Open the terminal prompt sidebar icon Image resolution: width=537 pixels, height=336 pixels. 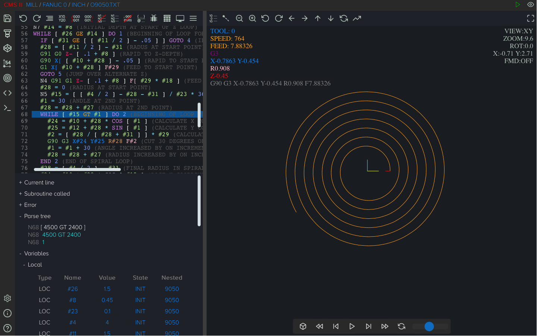(7, 108)
